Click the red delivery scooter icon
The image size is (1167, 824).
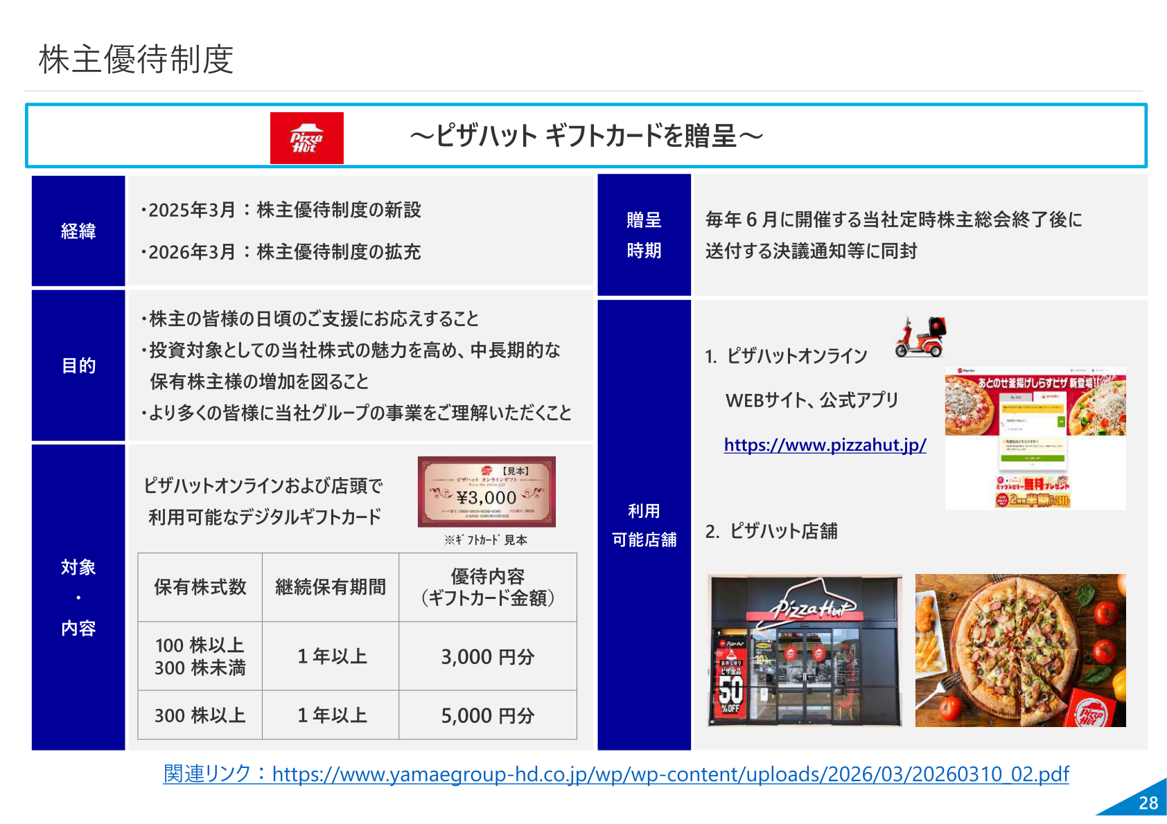(920, 337)
